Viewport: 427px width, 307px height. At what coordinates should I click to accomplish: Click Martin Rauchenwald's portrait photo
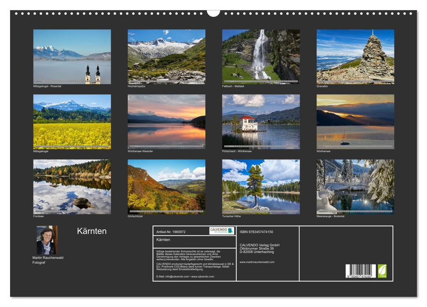point(47,239)
